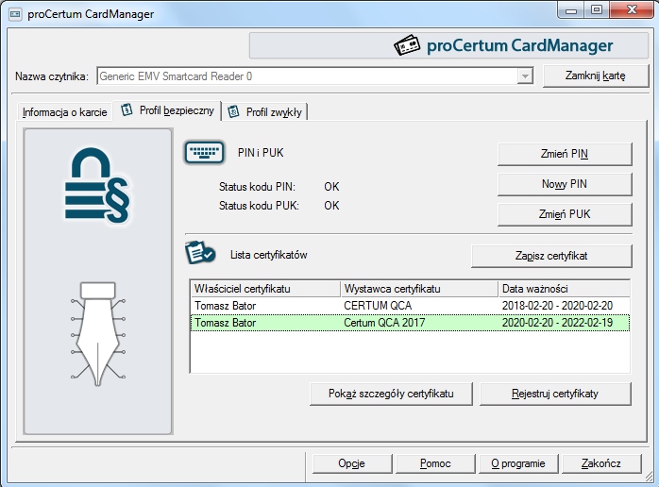
Task: Click the O programie button
Action: tap(518, 463)
